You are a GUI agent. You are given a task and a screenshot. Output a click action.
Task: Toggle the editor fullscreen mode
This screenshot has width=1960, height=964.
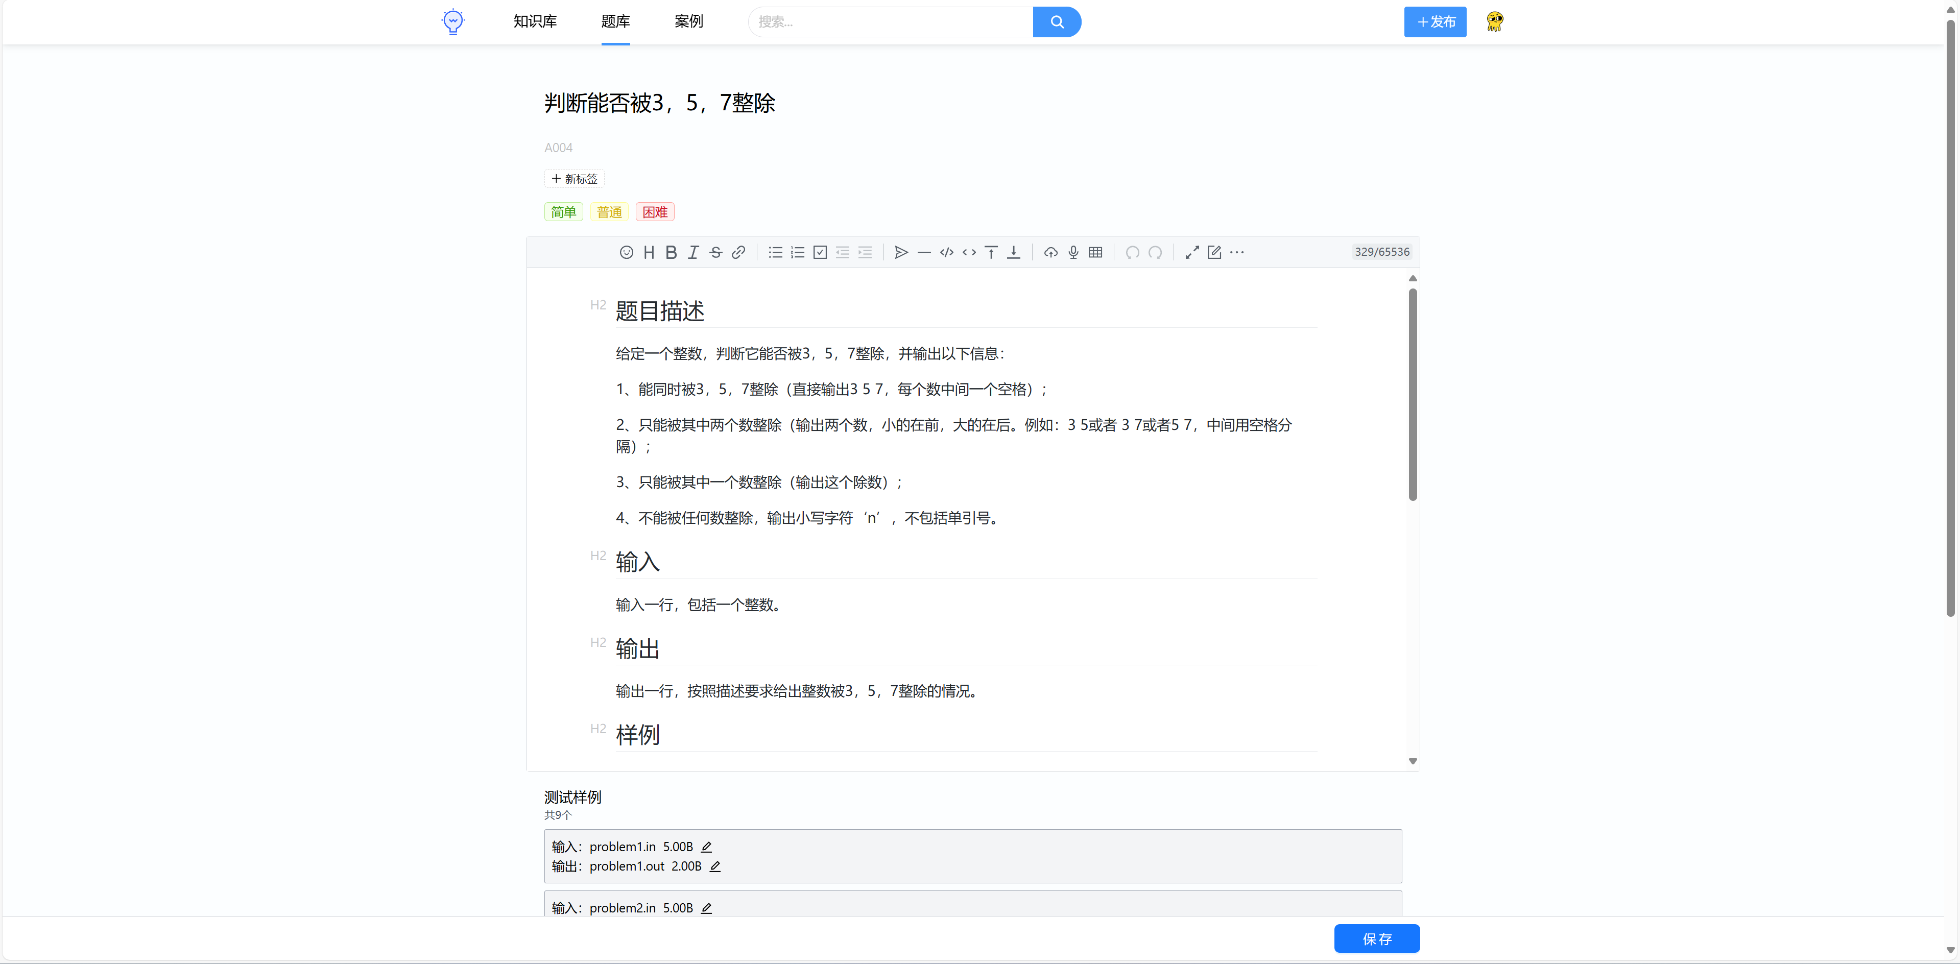(1192, 252)
